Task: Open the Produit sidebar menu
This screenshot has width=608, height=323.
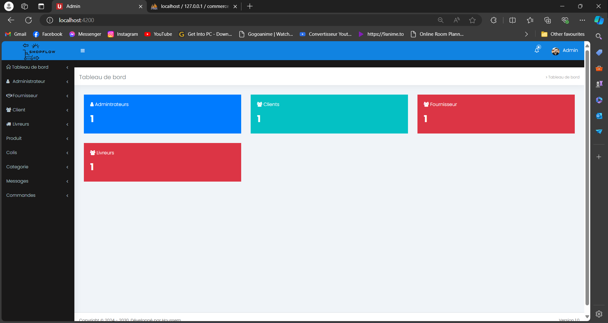Action: click(x=14, y=138)
